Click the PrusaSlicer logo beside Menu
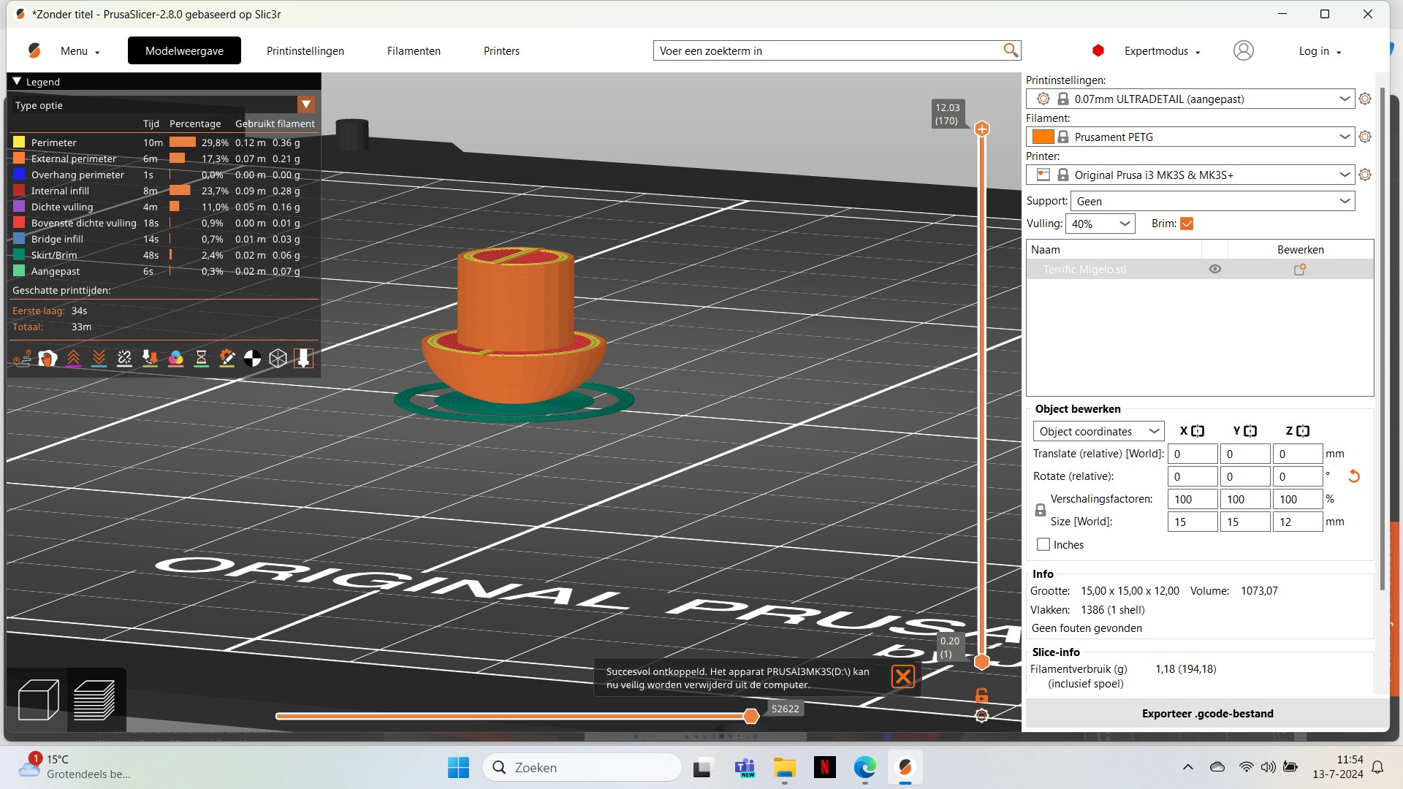 (x=34, y=50)
